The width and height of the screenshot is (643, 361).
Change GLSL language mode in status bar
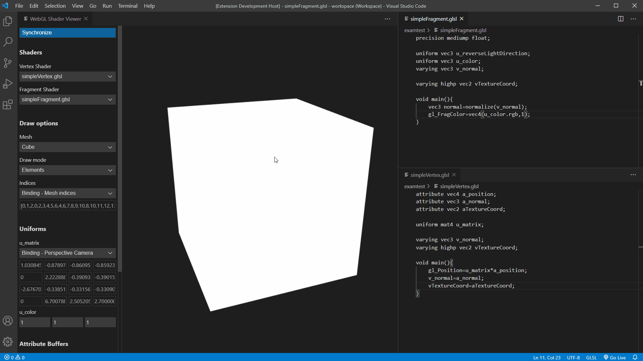[x=591, y=357]
